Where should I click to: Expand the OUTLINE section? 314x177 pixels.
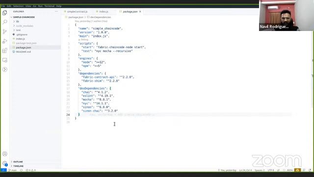tap(18, 162)
